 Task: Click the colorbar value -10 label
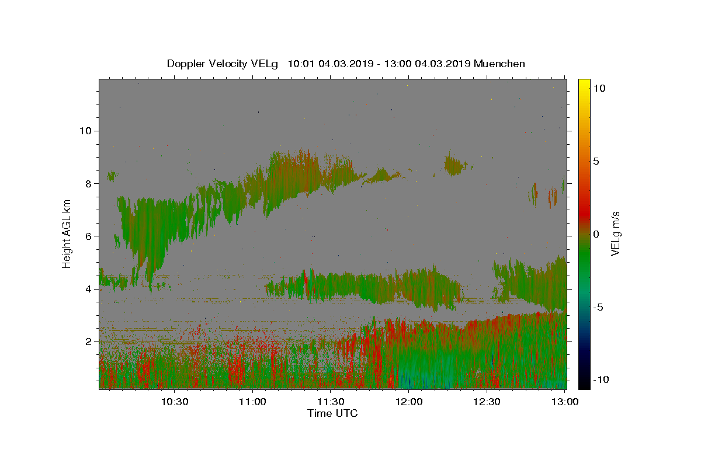click(x=601, y=379)
